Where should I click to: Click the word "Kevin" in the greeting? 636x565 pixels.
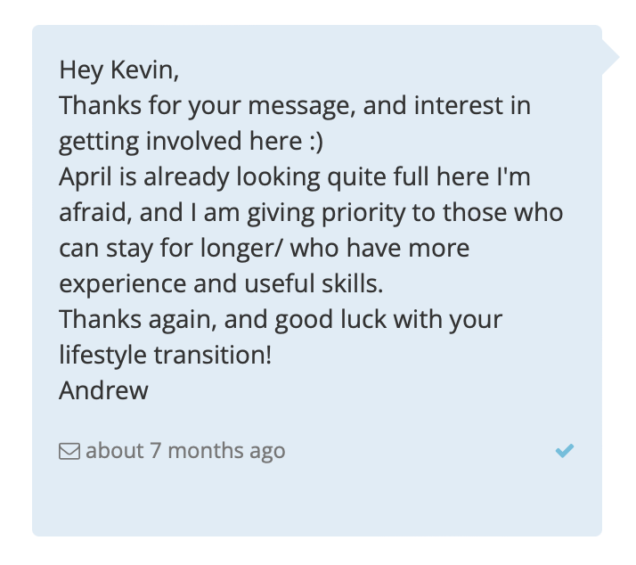tap(143, 70)
